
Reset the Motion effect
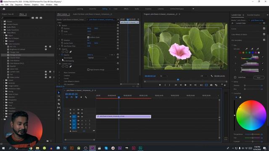point(118,25)
